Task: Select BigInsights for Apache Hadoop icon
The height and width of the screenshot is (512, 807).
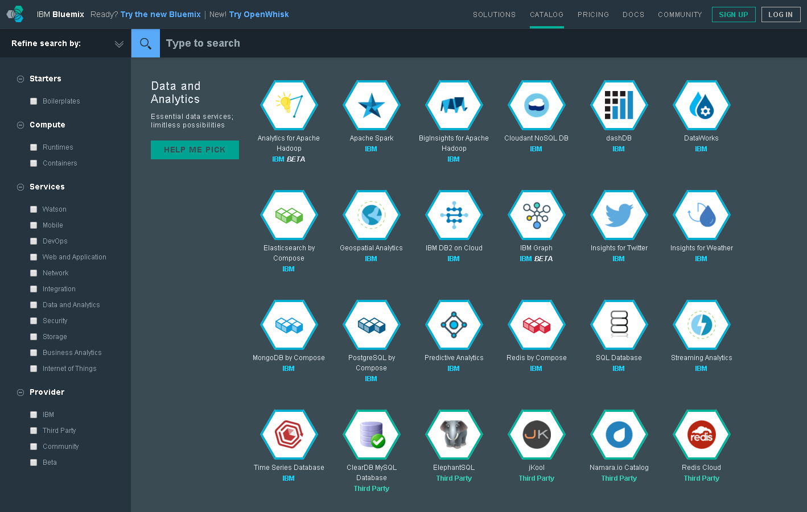Action: point(454,105)
